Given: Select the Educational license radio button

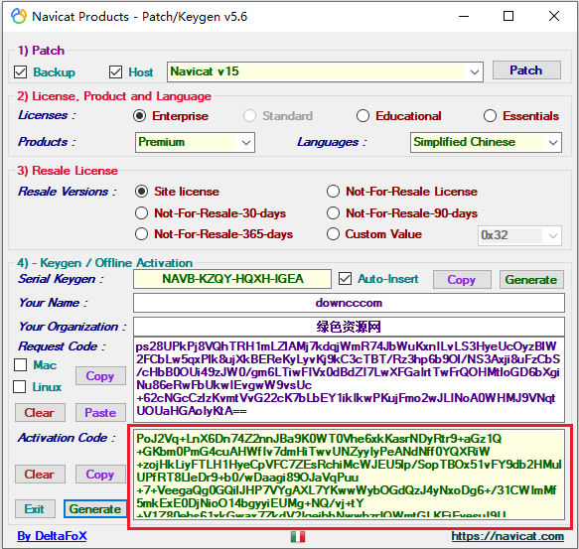Looking at the screenshot, I should 362,116.
